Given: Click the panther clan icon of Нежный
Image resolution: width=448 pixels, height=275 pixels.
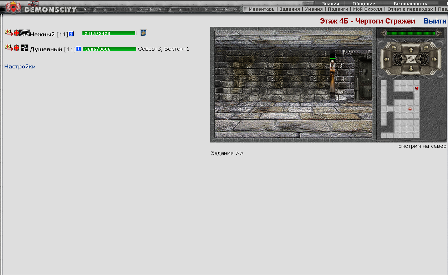Looking at the screenshot, I should click(25, 33).
